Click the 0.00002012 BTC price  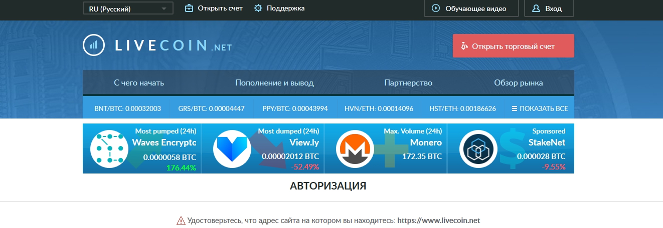coord(290,156)
